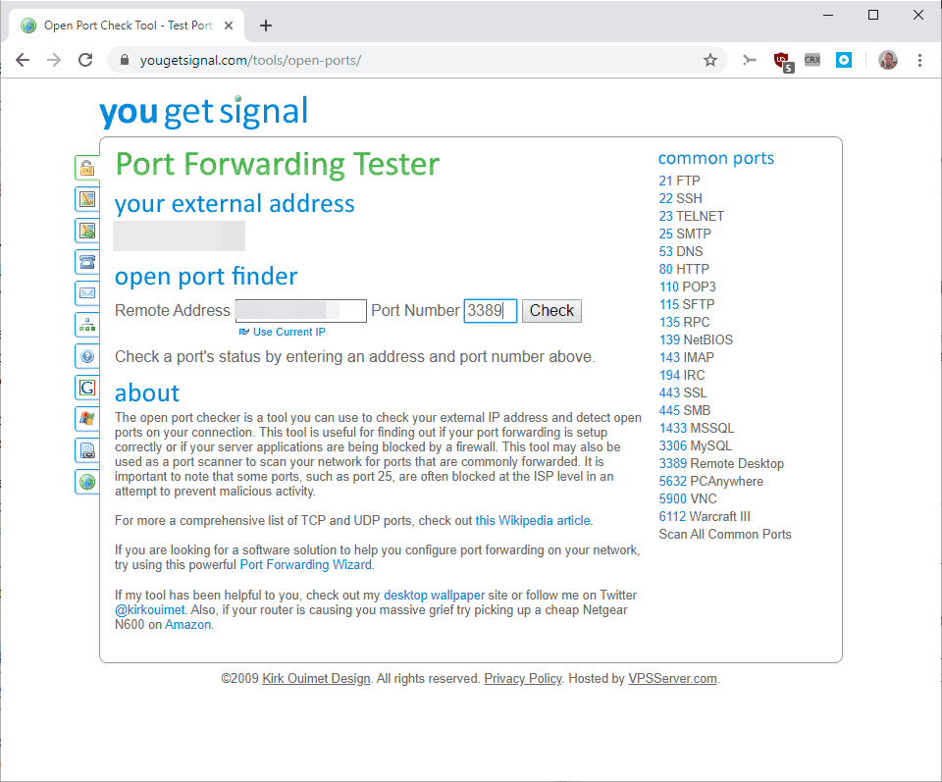Open Chrome's three-dot menu
This screenshot has height=782, width=942.
[x=919, y=60]
